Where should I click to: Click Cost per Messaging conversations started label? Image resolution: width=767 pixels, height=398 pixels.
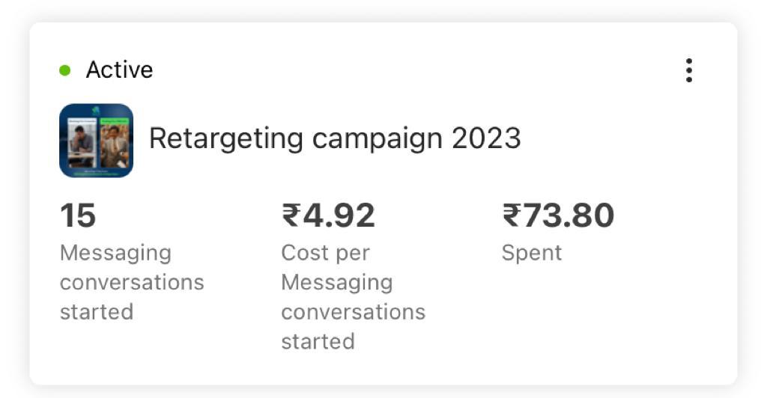[x=354, y=297]
